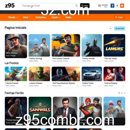The width and height of the screenshot is (130, 130).
Task: Click the black search button beside search field
Action: 85,6
